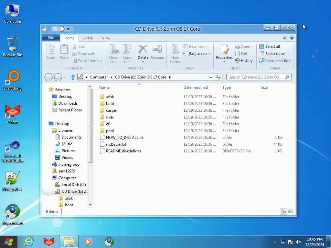Click the Cut scissors button

pyautogui.click(x=78, y=46)
